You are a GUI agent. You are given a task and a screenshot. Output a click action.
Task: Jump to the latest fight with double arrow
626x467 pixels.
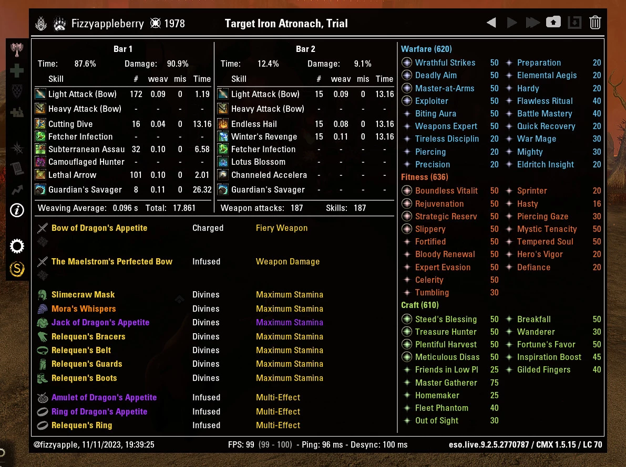coord(532,23)
